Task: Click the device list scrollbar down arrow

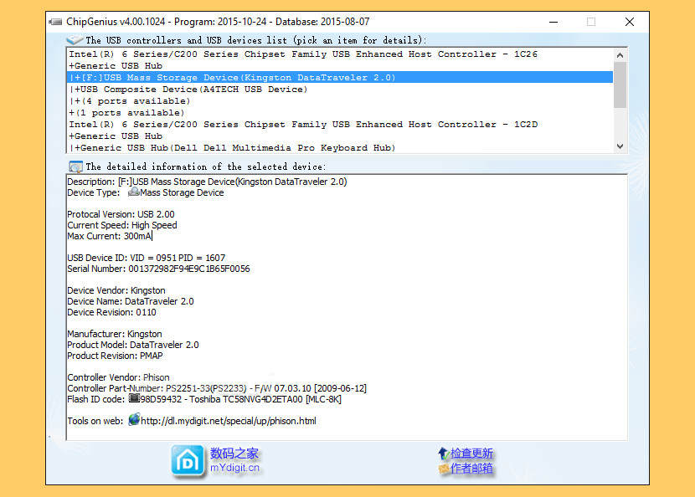Action: click(620, 145)
